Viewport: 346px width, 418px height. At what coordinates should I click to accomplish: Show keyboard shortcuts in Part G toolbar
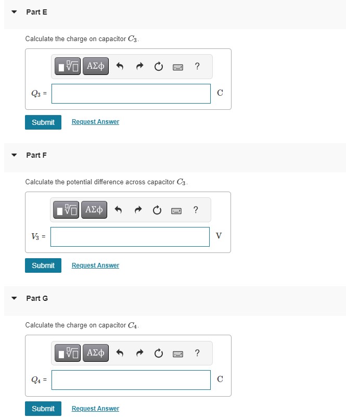pos(177,354)
